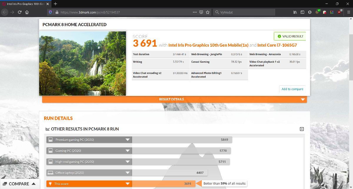Screen dimensions: 353x189
Task: Bookmark this page with the star icon
Action: coord(208,12)
